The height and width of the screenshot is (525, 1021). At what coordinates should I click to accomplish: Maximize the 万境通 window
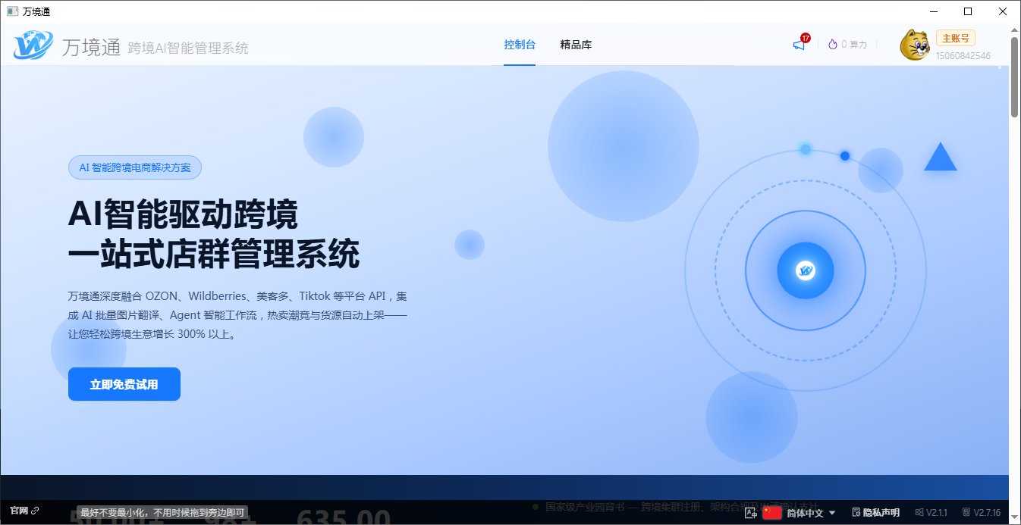[x=968, y=11]
